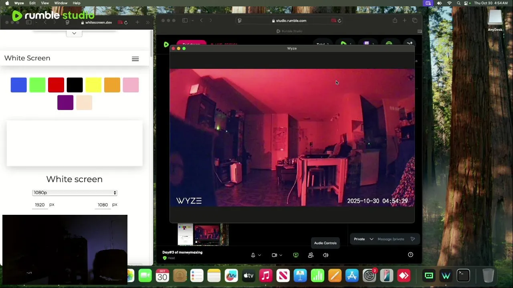The width and height of the screenshot is (513, 288).
Task: Open Reminders from the Dock
Action: pyautogui.click(x=197, y=276)
